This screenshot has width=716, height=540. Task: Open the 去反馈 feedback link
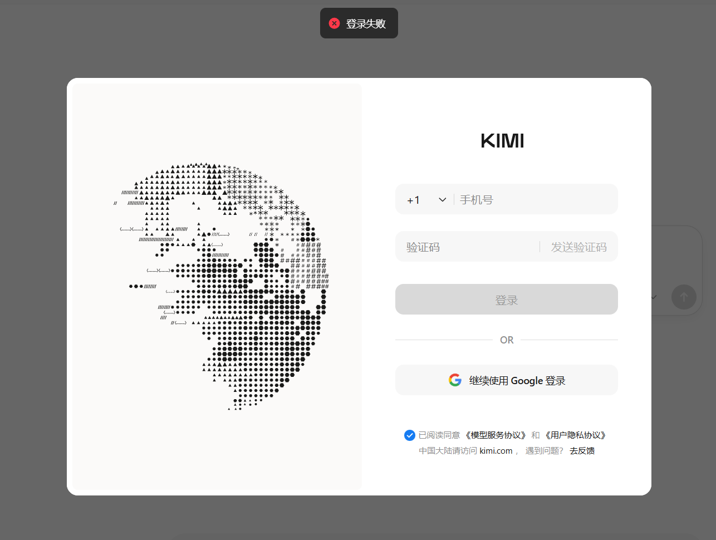pos(582,451)
